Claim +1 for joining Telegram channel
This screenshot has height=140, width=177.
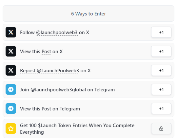click(x=161, y=89)
